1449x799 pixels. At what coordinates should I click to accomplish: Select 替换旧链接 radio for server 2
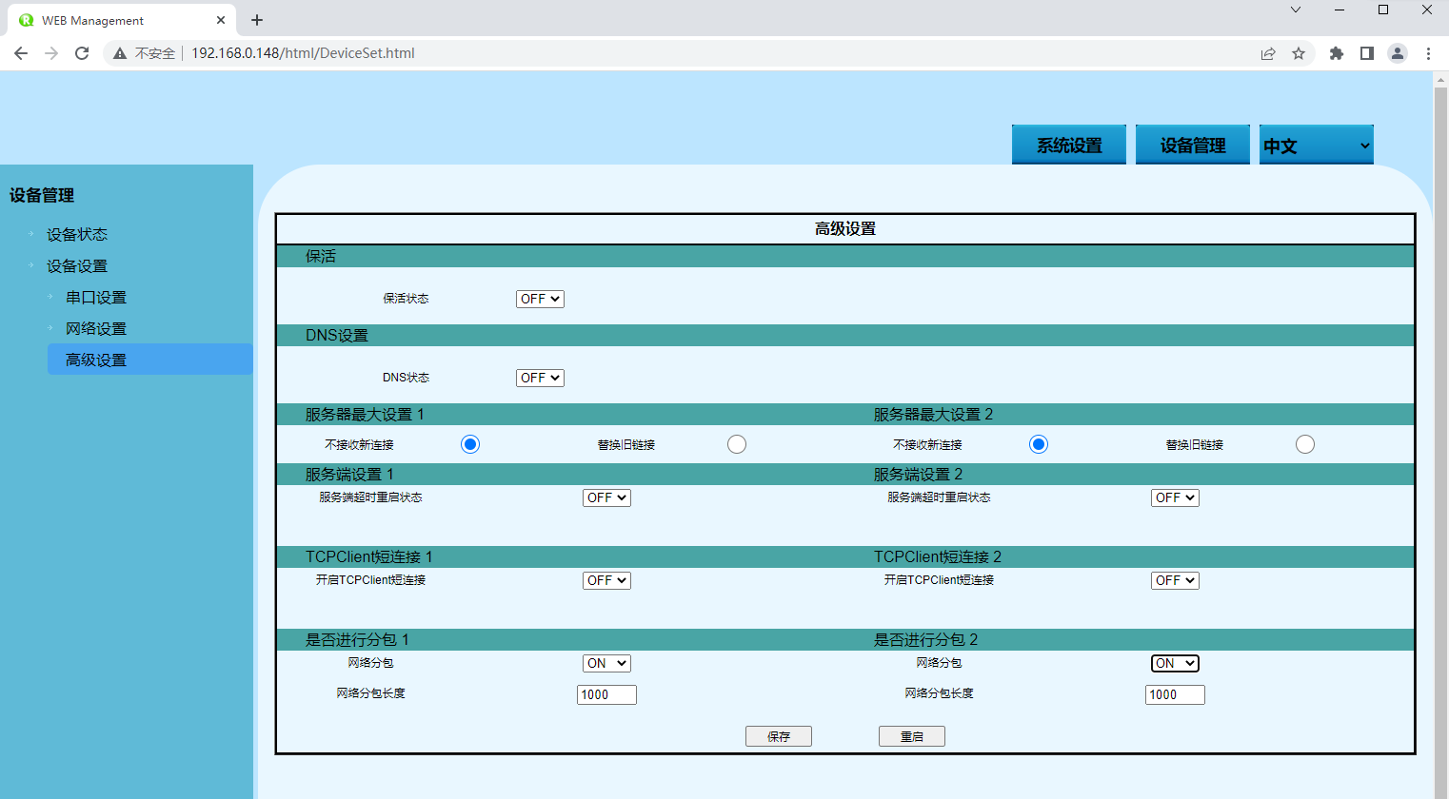click(x=1305, y=444)
